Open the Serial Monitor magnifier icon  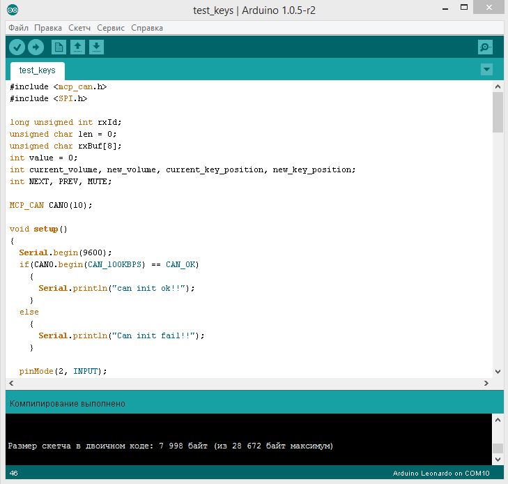485,47
